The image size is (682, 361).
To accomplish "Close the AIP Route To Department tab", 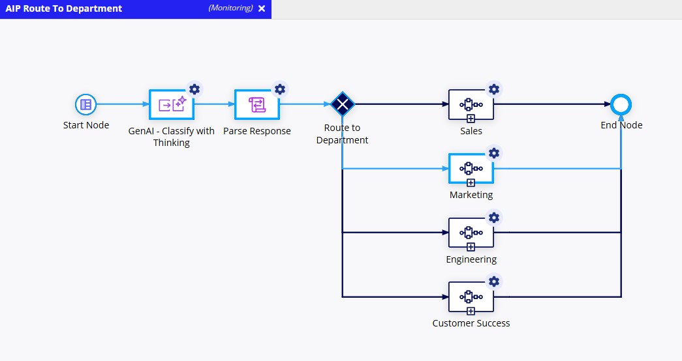I will [262, 8].
